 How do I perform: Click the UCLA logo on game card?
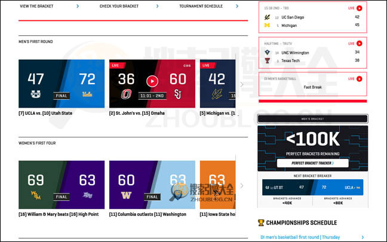coord(87,94)
